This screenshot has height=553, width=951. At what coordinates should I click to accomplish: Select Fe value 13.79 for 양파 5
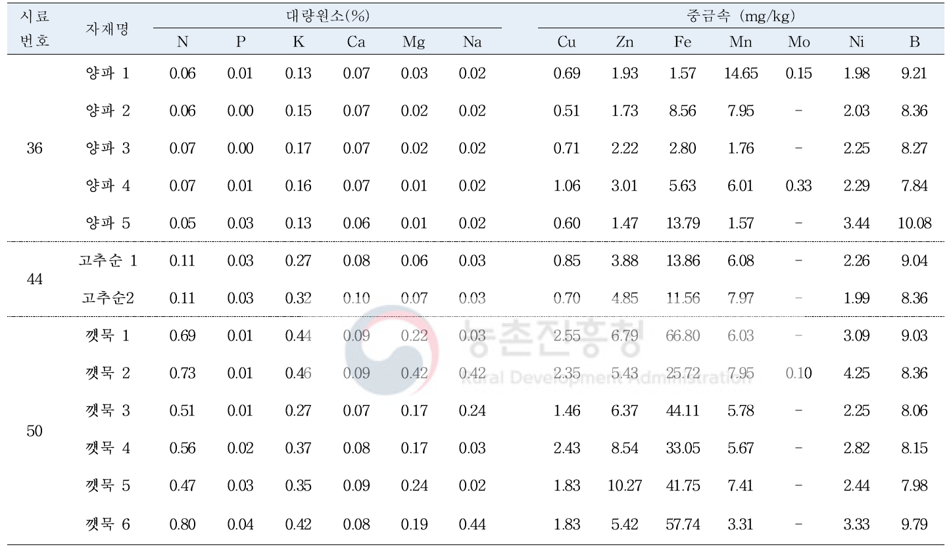pyautogui.click(x=683, y=224)
